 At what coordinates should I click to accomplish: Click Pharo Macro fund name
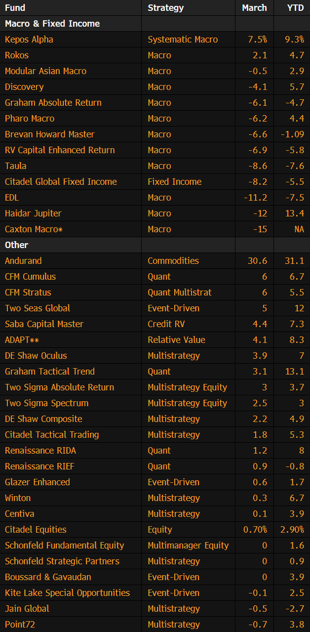click(x=29, y=118)
